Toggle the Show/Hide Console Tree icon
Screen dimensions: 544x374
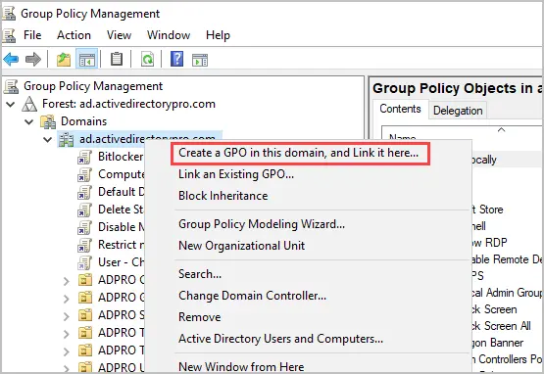[x=86, y=60]
